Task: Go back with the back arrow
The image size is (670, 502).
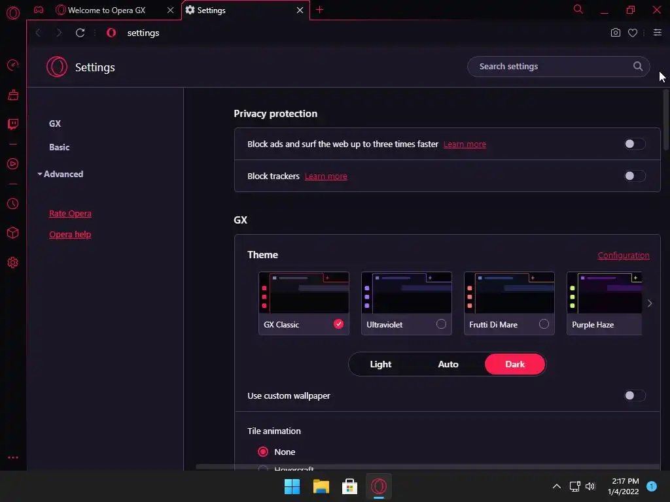Action: tap(39, 33)
